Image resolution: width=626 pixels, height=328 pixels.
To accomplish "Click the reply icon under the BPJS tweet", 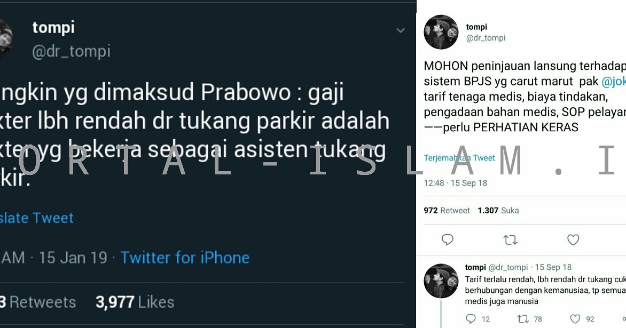I will (447, 239).
